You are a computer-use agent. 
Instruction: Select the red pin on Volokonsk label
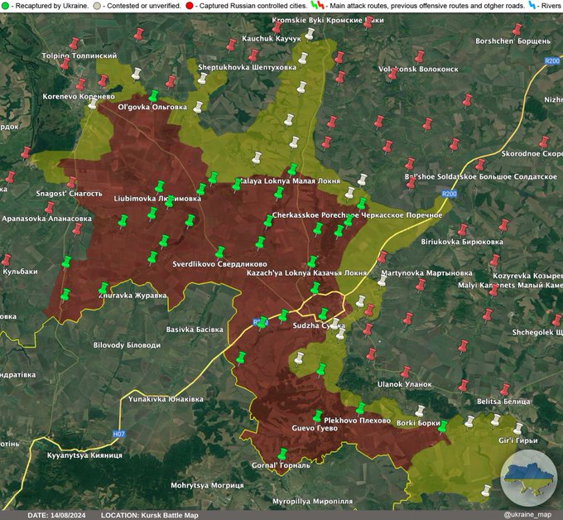coord(392,74)
